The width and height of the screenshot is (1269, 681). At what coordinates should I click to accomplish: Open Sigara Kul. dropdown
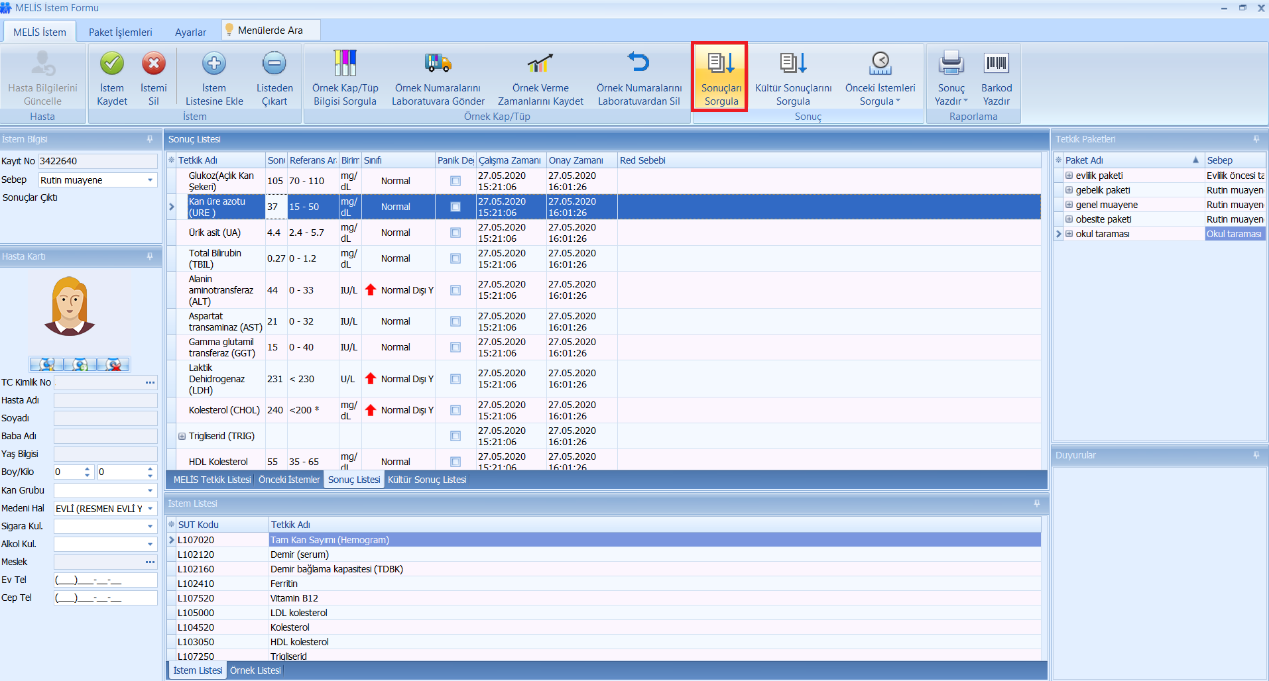pos(151,526)
